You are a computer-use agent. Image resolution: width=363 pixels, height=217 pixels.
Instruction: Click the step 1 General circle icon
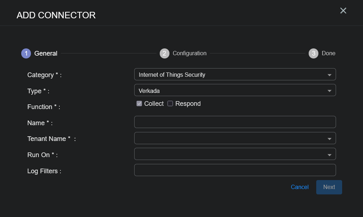26,53
